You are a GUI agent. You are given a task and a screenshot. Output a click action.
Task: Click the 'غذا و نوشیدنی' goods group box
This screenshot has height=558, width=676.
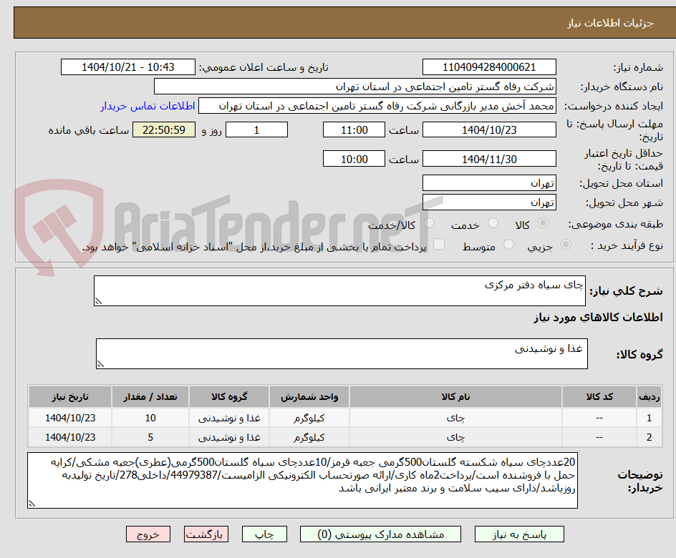[x=342, y=354]
